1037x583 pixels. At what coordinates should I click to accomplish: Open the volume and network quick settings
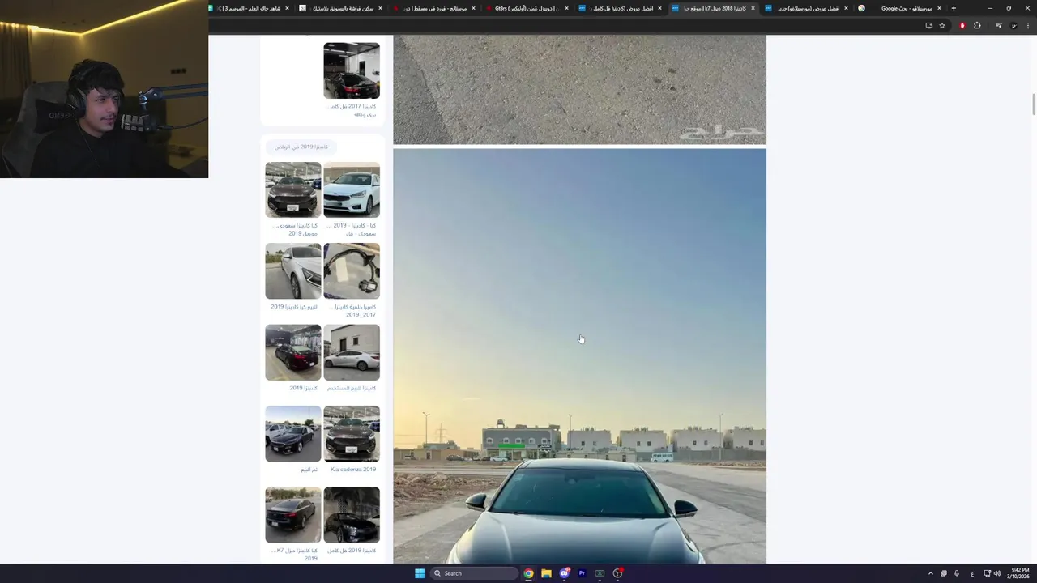pyautogui.click(x=992, y=573)
